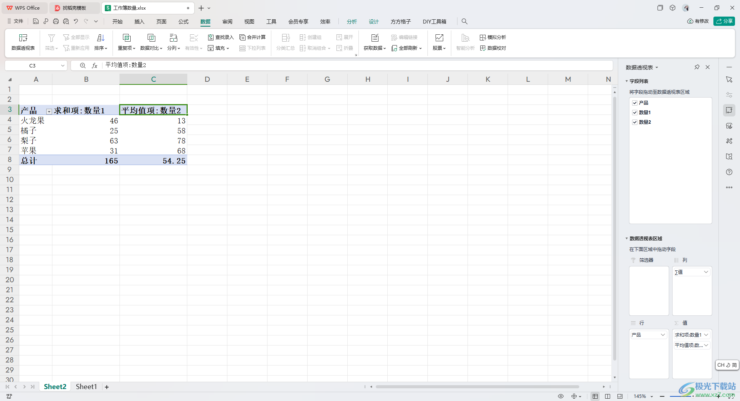Viewport: 740px width, 401px height.
Task: Open the 数据透视表 panel title dropdown
Action: pyautogui.click(x=657, y=67)
